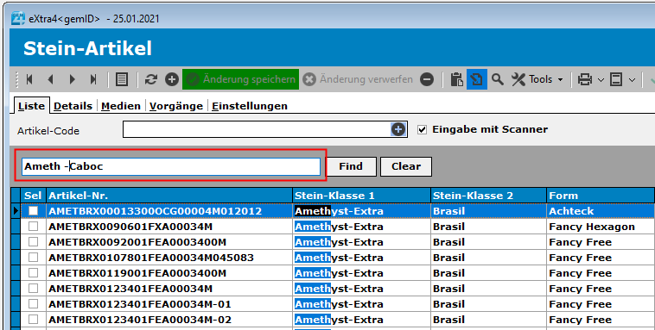Image resolution: width=655 pixels, height=330 pixels.
Task: Check Sel box for AMETBRX0107801FEA00034M045083
Action: (x=33, y=257)
